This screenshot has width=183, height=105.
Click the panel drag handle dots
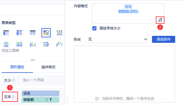(33, 60)
